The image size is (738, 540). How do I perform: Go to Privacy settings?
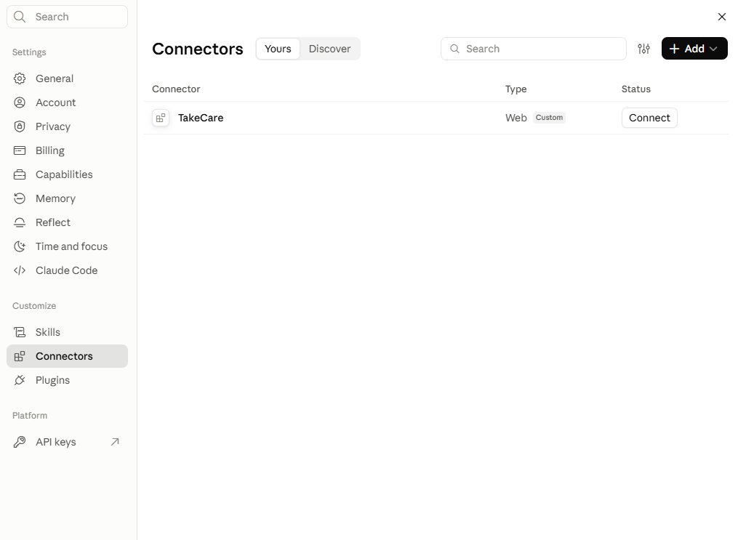[68, 126]
